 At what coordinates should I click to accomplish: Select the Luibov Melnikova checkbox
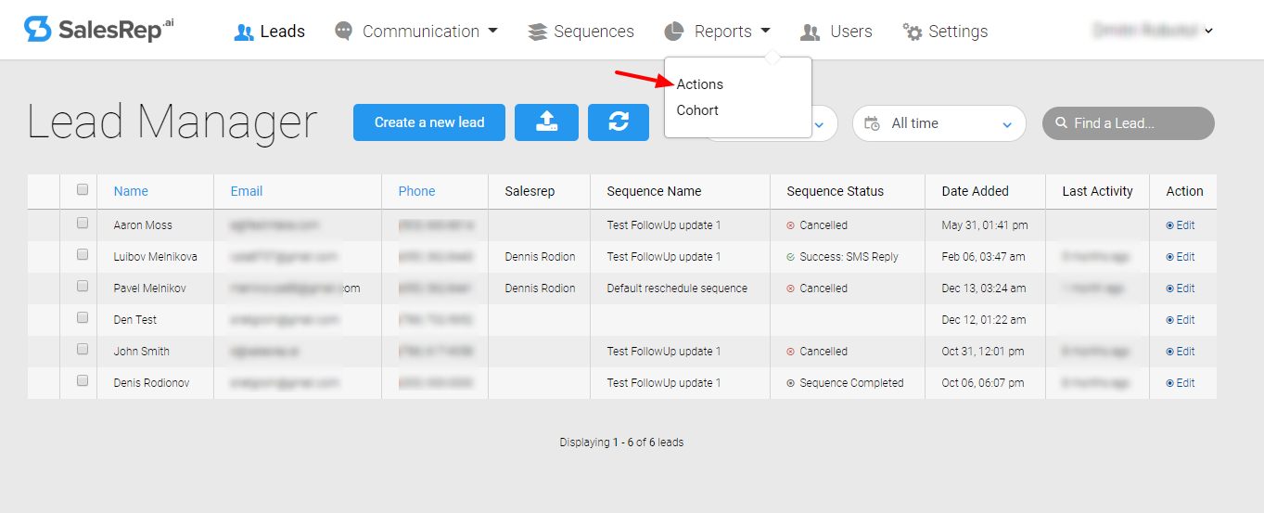83,254
